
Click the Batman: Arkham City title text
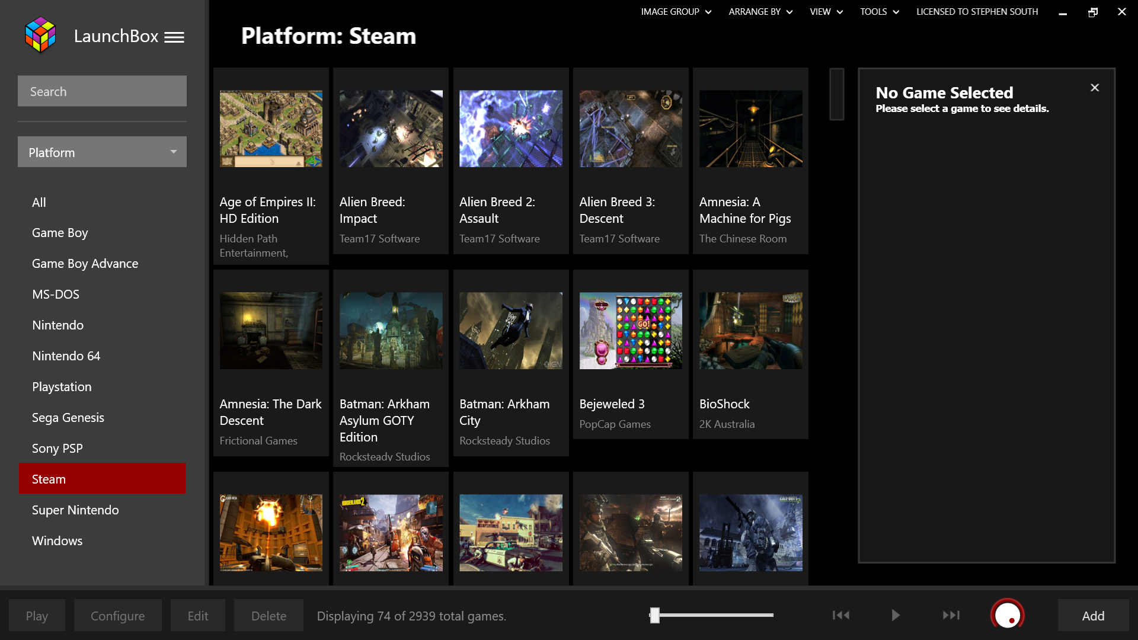coord(504,412)
